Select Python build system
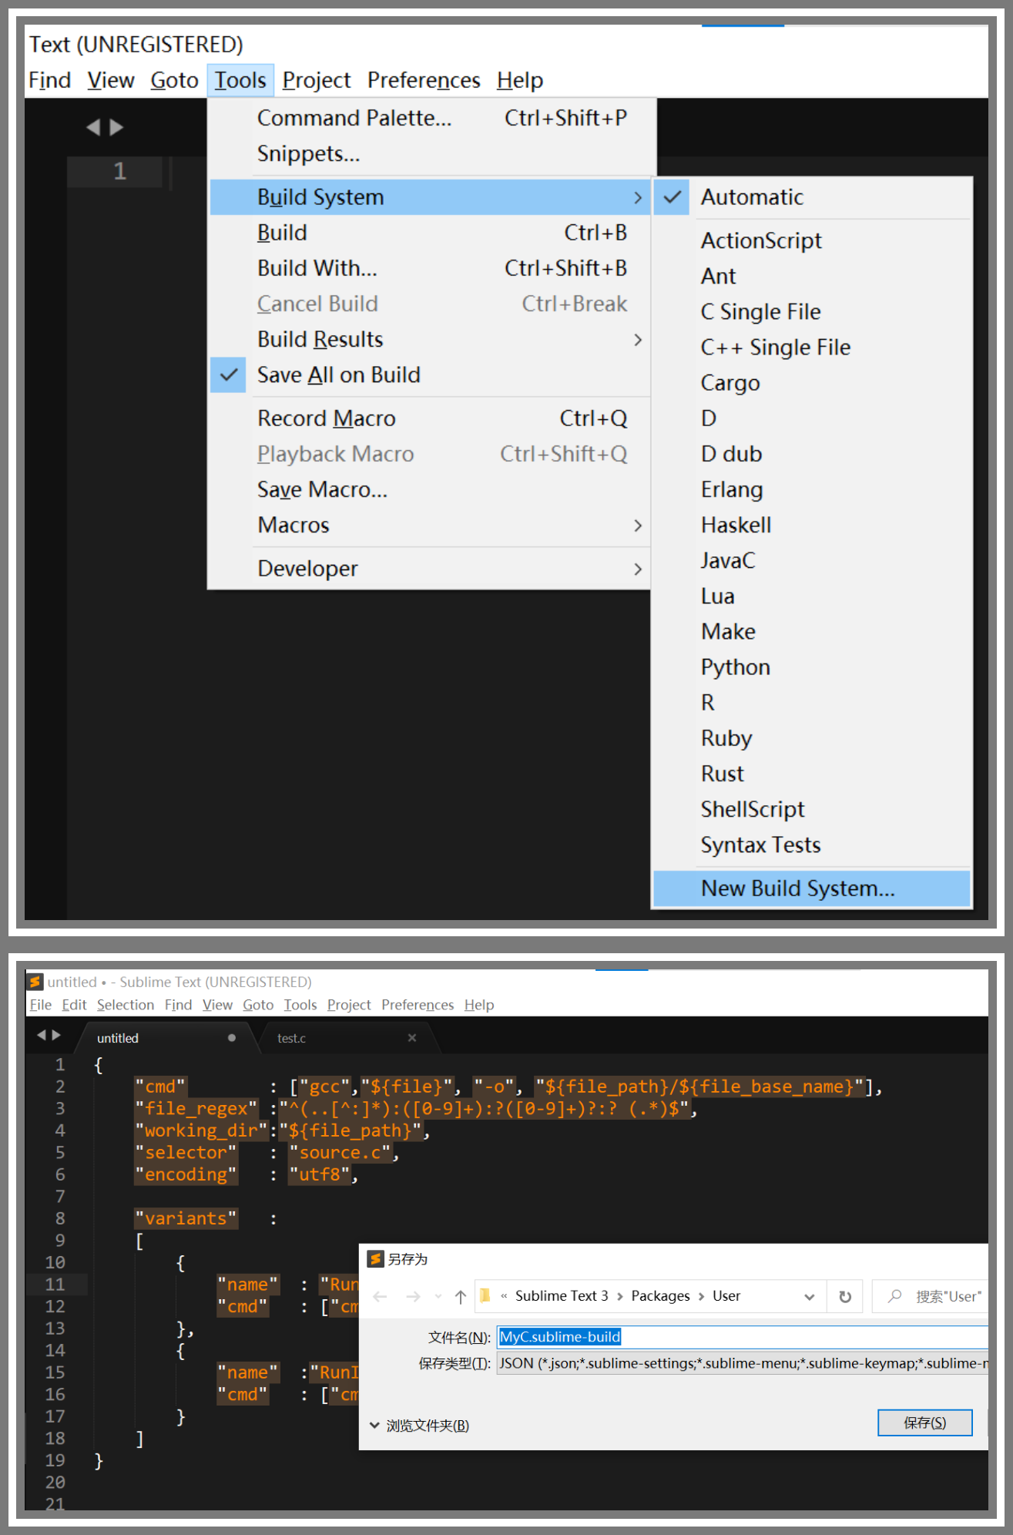This screenshot has width=1013, height=1535. (x=811, y=667)
